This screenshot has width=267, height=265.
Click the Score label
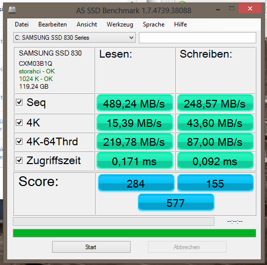click(x=38, y=181)
